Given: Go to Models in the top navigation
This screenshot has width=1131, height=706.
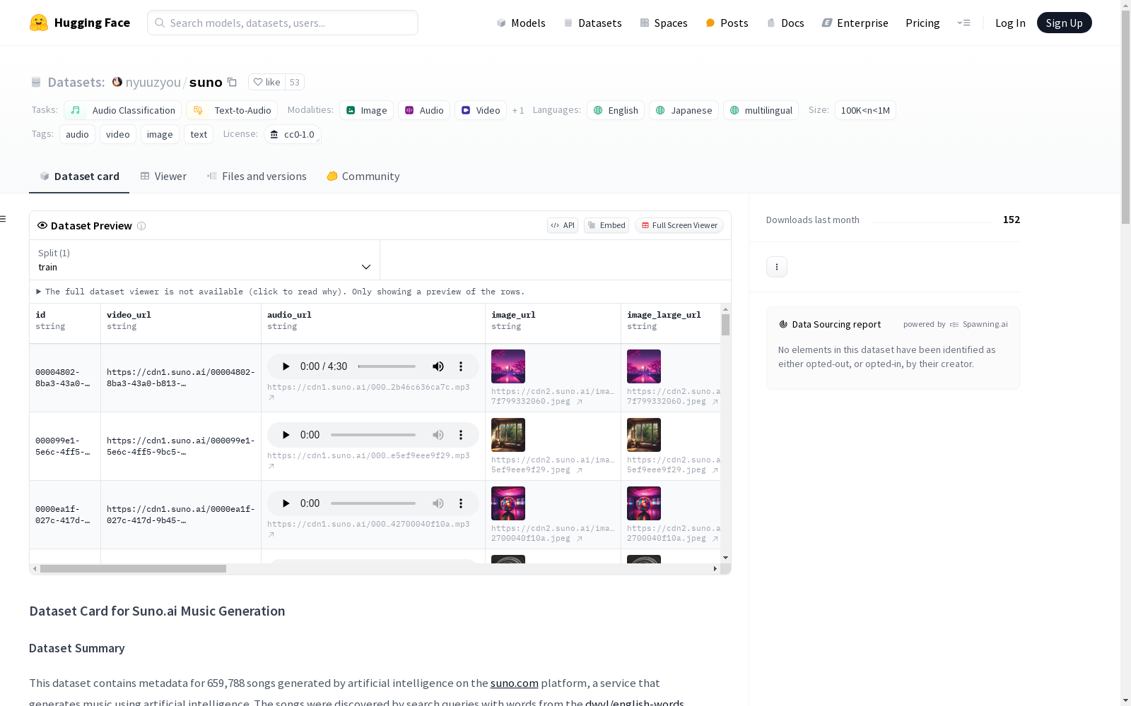Looking at the screenshot, I should (521, 23).
